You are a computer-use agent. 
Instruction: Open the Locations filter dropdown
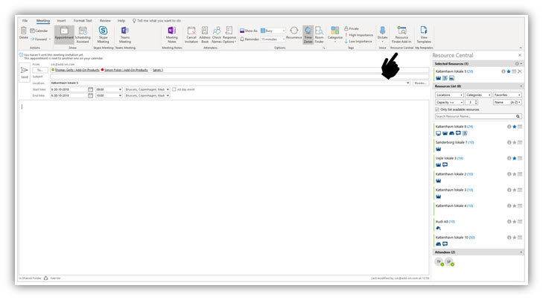point(449,95)
